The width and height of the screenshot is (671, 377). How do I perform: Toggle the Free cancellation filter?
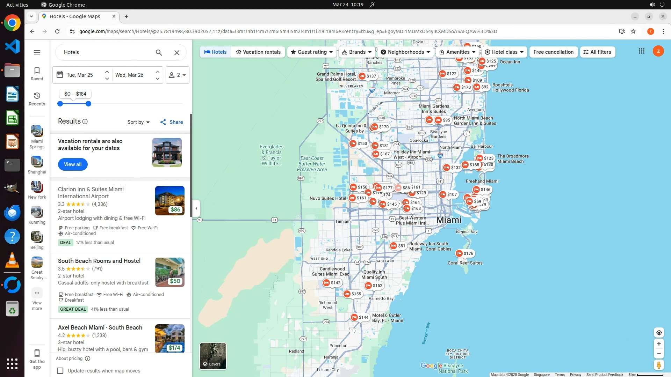[553, 52]
